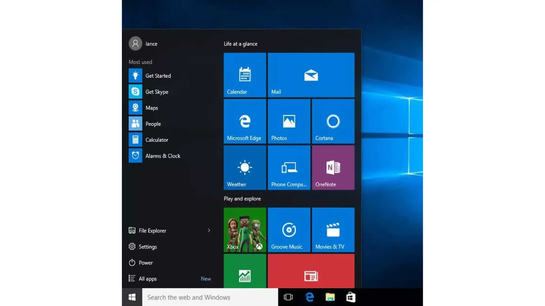
Task: Click the People label
Action: 153,124
